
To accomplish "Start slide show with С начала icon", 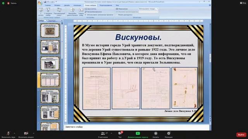I will coord(41,12).
